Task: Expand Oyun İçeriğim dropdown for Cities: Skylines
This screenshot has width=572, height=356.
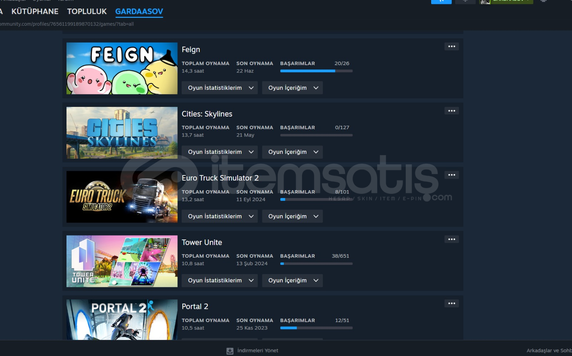Action: 292,152
